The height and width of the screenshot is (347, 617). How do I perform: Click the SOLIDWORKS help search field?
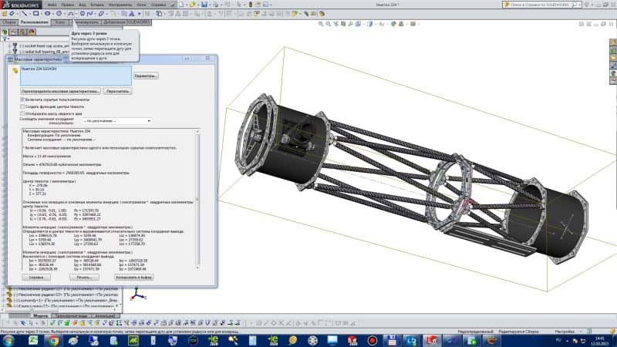[540, 5]
